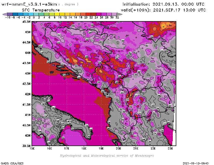Screen dimensions: 214x165
Task: Click the 42N latitude label
Action: coord(28,94)
